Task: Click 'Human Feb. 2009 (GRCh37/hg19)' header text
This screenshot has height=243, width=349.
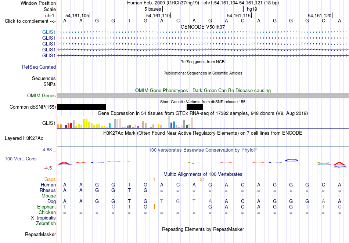Action: click(164, 3)
